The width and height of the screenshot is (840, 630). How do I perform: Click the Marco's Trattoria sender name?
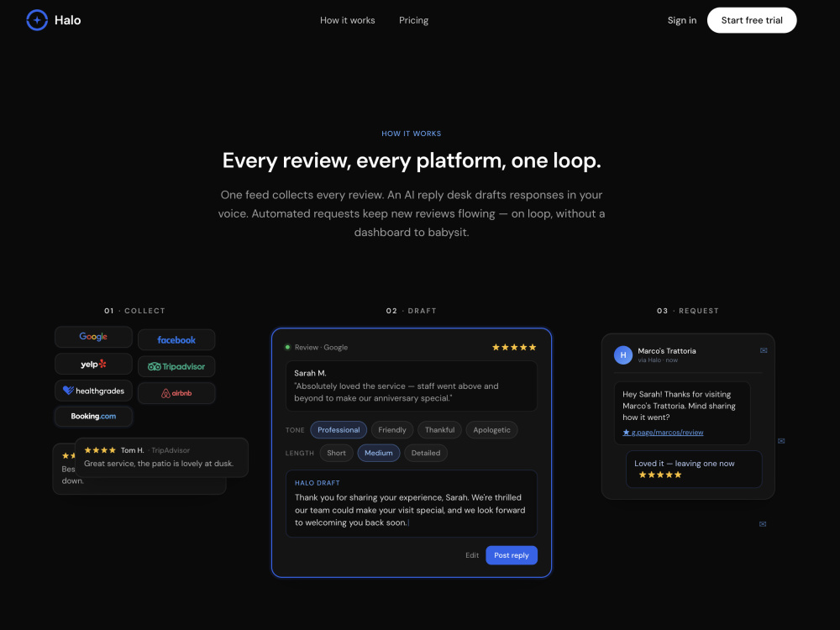[666, 351]
